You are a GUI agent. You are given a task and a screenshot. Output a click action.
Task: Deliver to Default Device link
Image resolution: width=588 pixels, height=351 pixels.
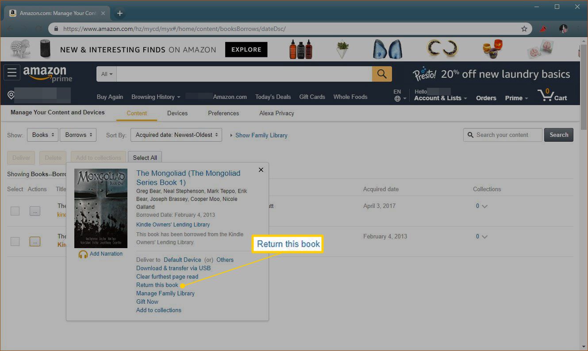tap(182, 260)
